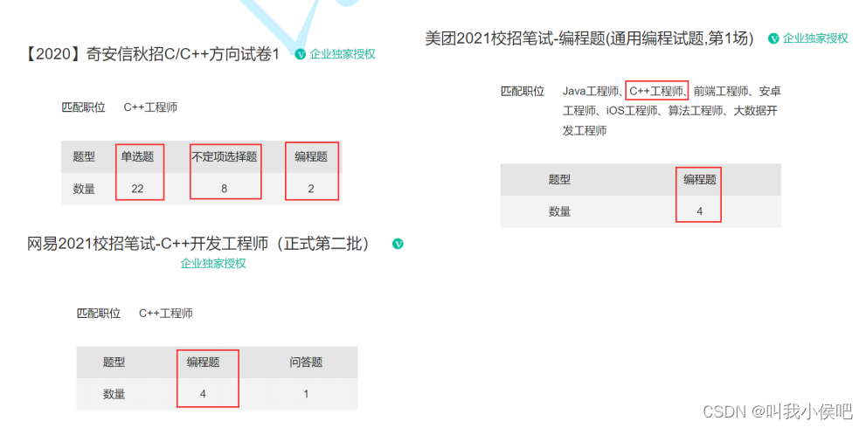Click the green verified icon beside the 奇安信秋招 title
866x428 pixels.
[x=300, y=54]
